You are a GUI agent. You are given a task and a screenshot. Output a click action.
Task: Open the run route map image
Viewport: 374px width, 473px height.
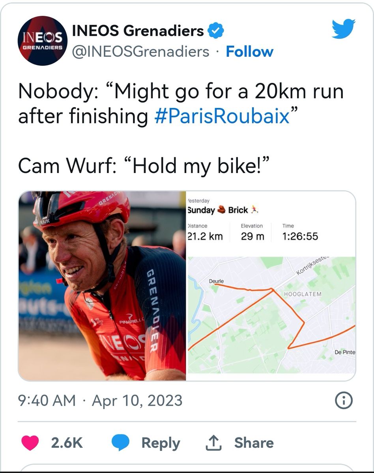[271, 315]
